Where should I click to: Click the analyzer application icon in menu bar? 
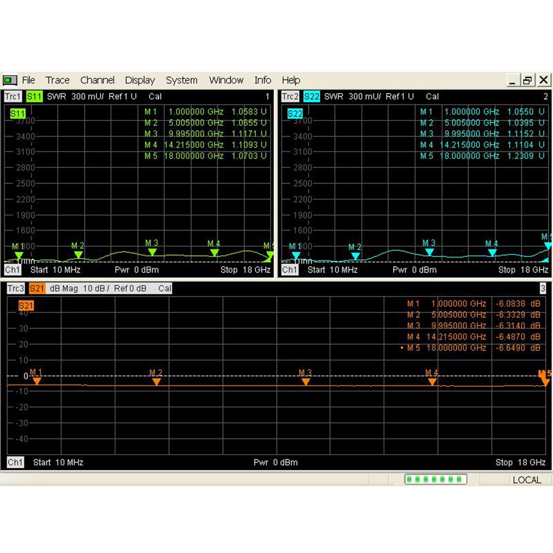10,80
